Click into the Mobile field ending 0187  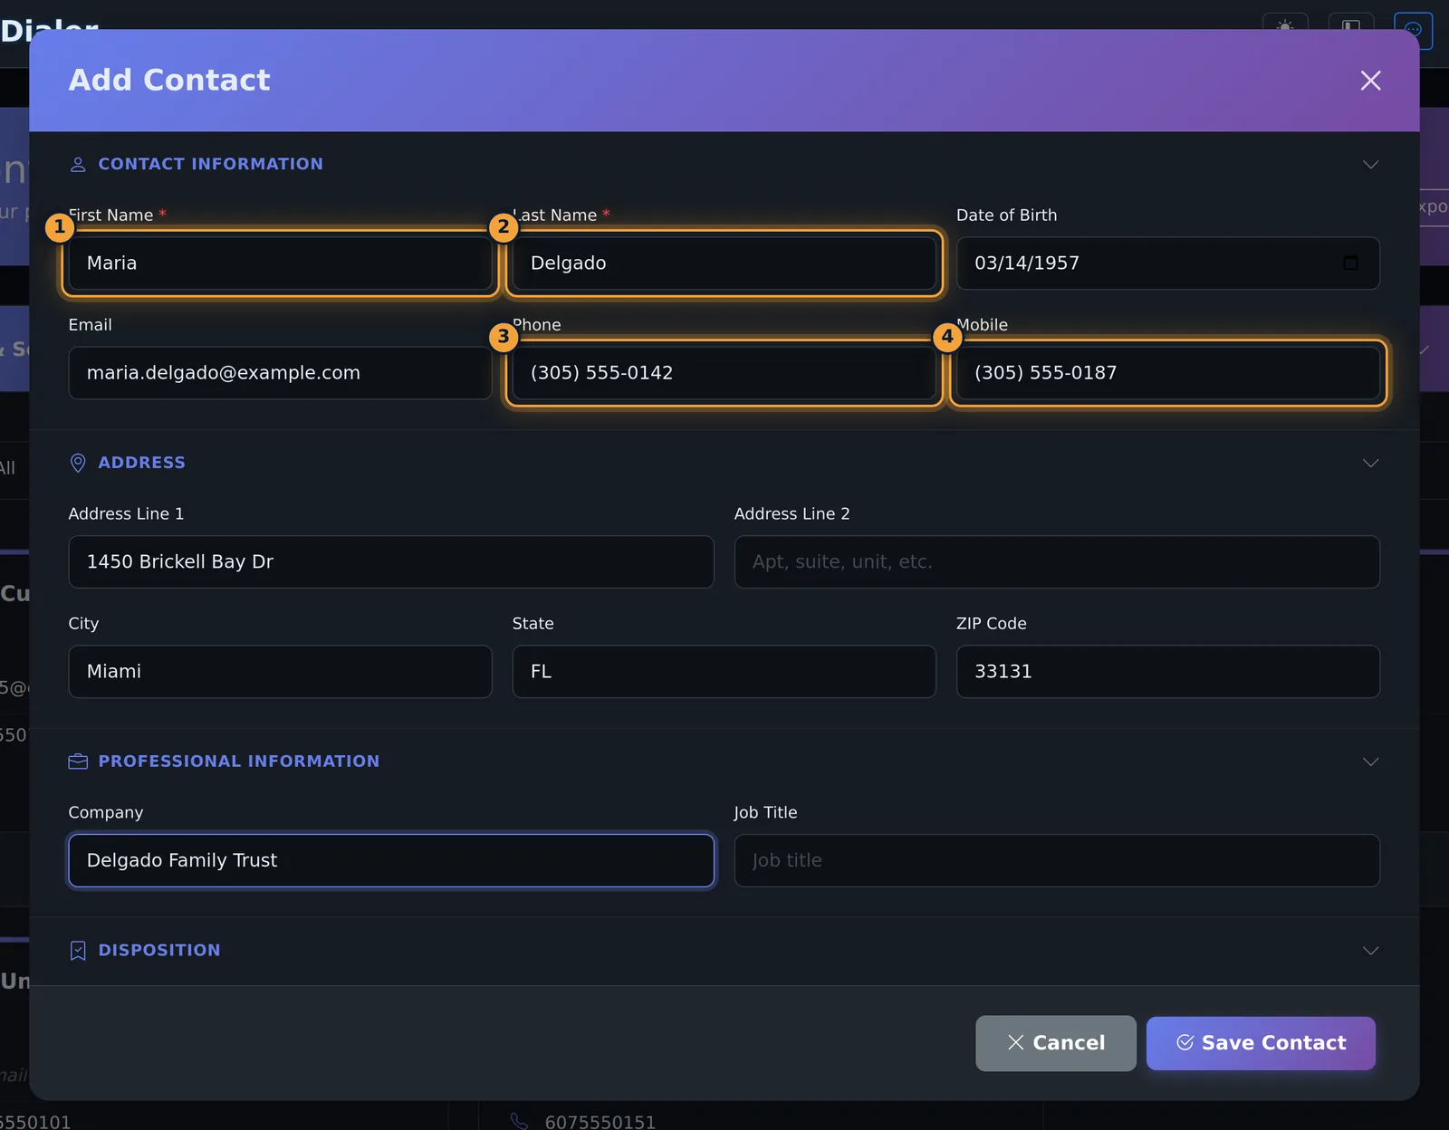(1167, 373)
